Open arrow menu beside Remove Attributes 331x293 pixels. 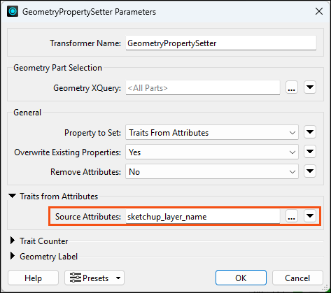tap(310, 171)
